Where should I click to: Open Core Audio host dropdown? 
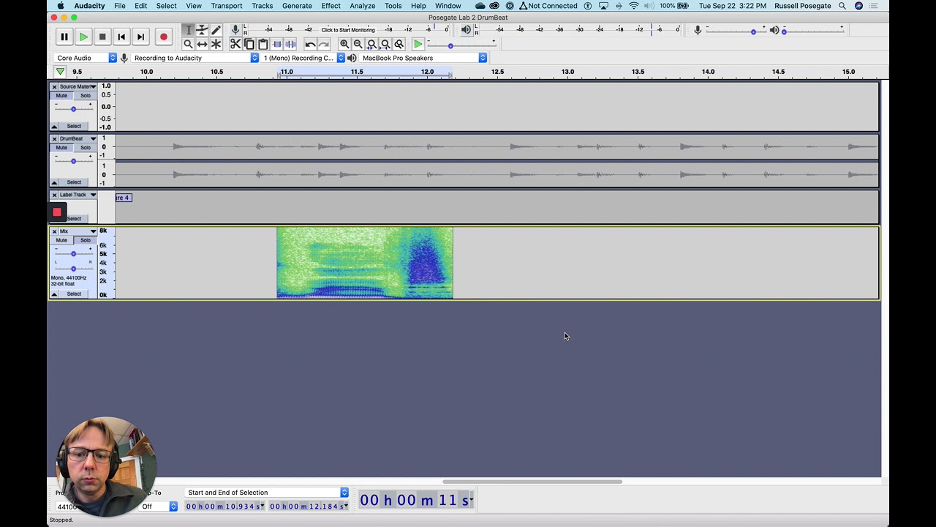point(86,58)
